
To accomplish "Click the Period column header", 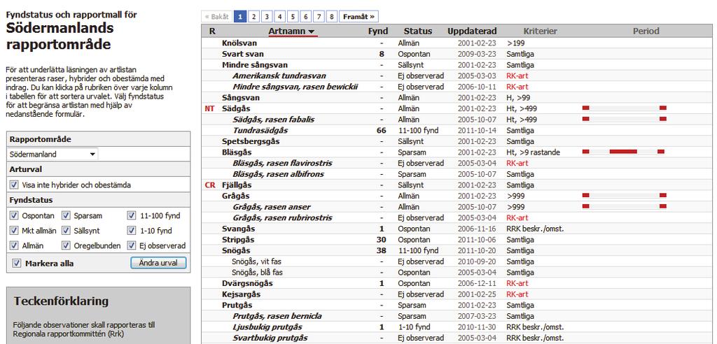I will (646, 31).
